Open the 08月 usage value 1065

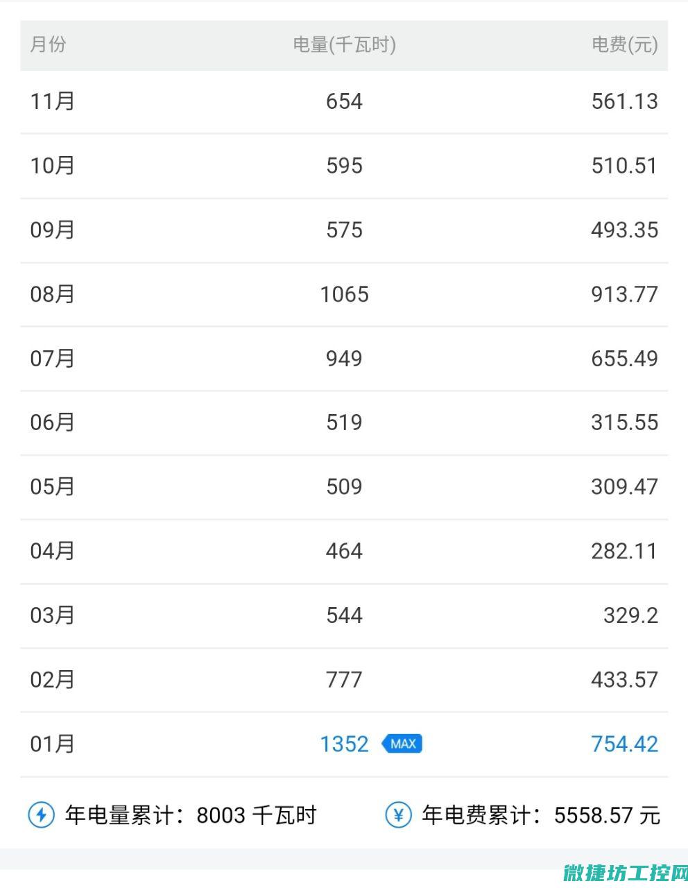click(x=344, y=294)
